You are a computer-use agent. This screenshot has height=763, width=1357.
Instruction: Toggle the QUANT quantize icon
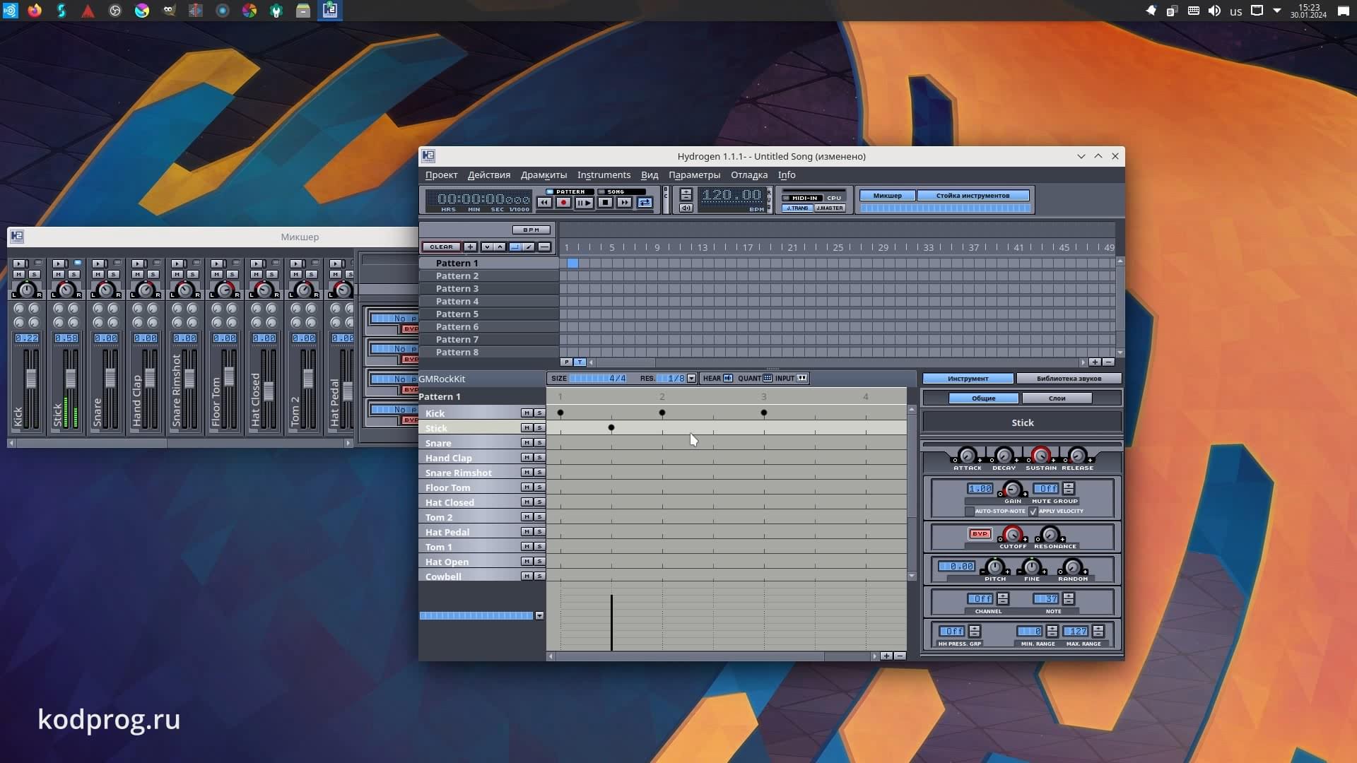(768, 378)
